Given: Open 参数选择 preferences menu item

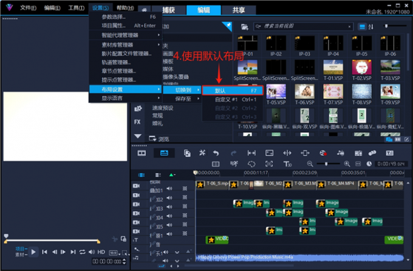Looking at the screenshot, I should point(126,17).
